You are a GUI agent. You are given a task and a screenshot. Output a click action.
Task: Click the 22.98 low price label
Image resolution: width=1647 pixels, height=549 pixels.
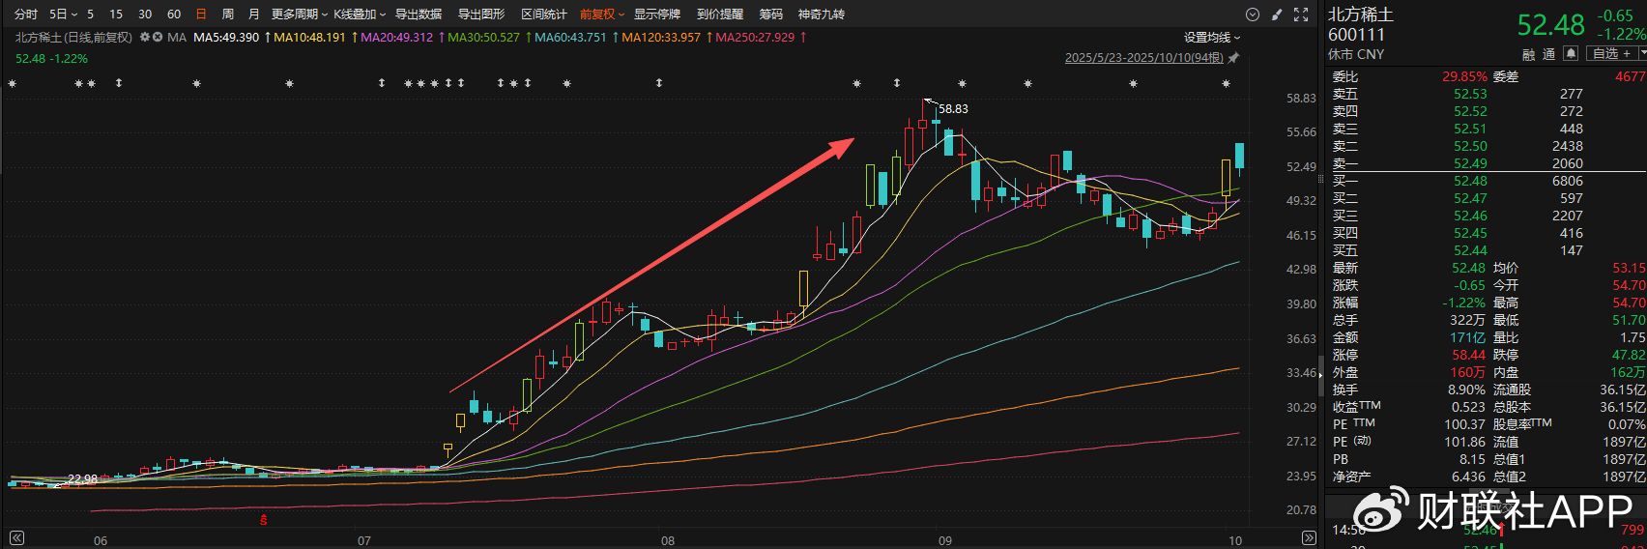point(82,478)
